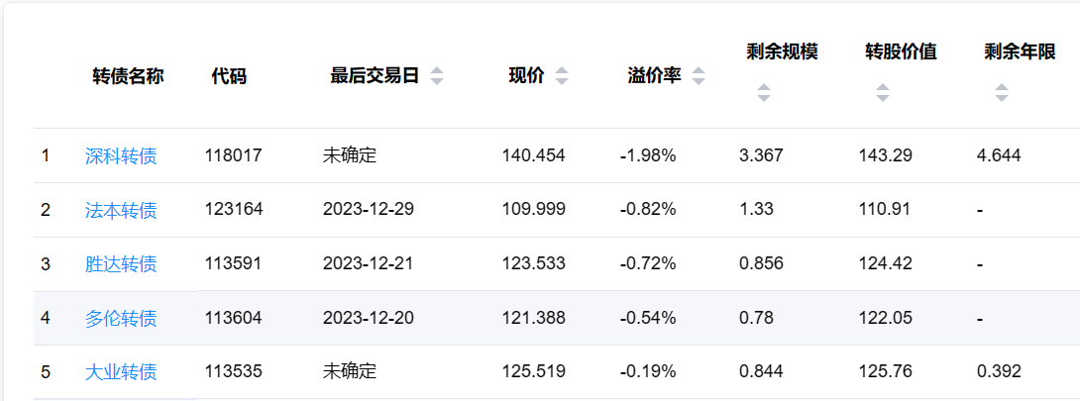
Task: Open the 深科转债 bond link
Action: pyautogui.click(x=121, y=155)
